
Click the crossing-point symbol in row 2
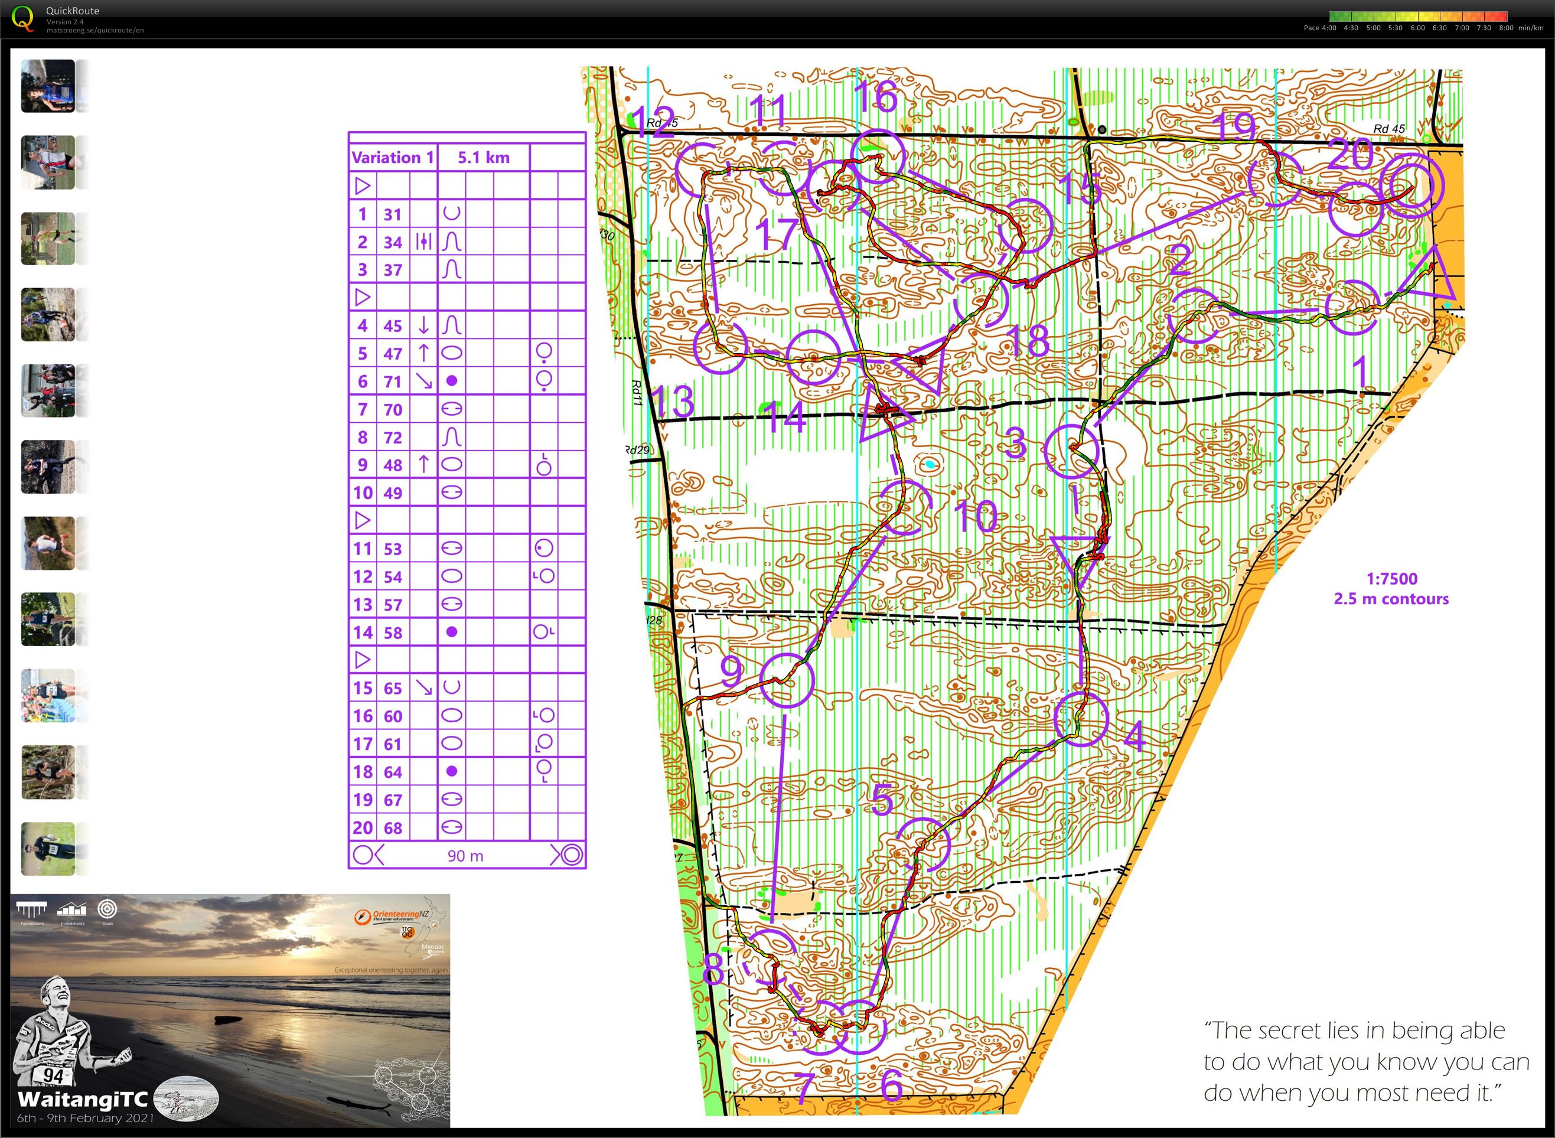[423, 242]
